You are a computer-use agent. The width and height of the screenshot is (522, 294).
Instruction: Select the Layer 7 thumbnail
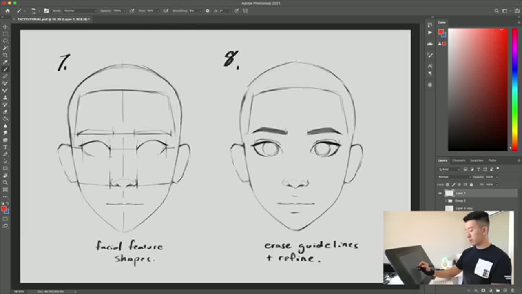click(449, 193)
